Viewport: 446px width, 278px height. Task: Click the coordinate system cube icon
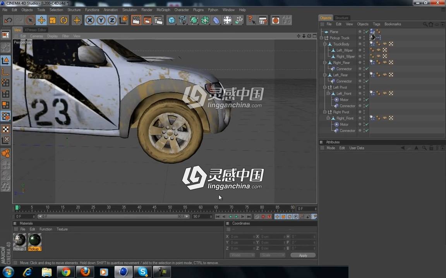point(124,20)
